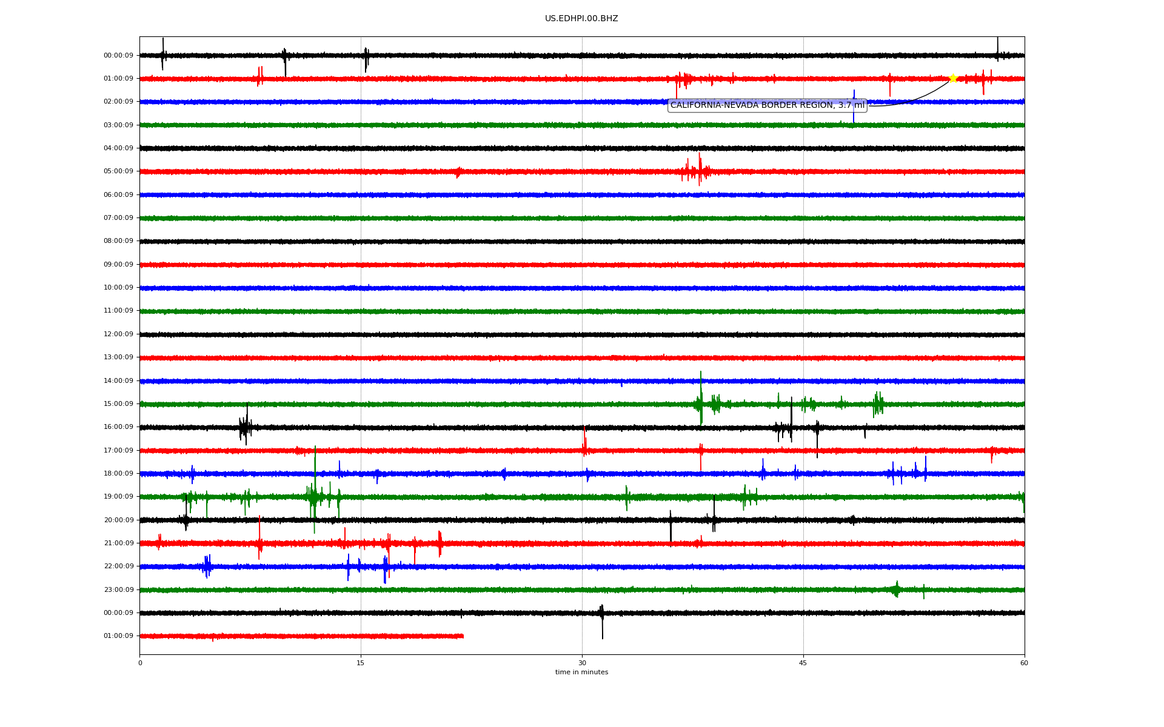Click the 08:00:09 row label
The image size is (1164, 727).
pos(118,241)
